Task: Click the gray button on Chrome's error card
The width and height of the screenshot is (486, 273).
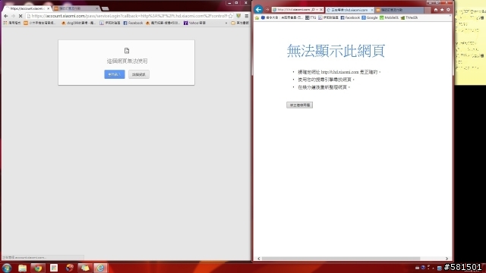Action: (x=139, y=74)
